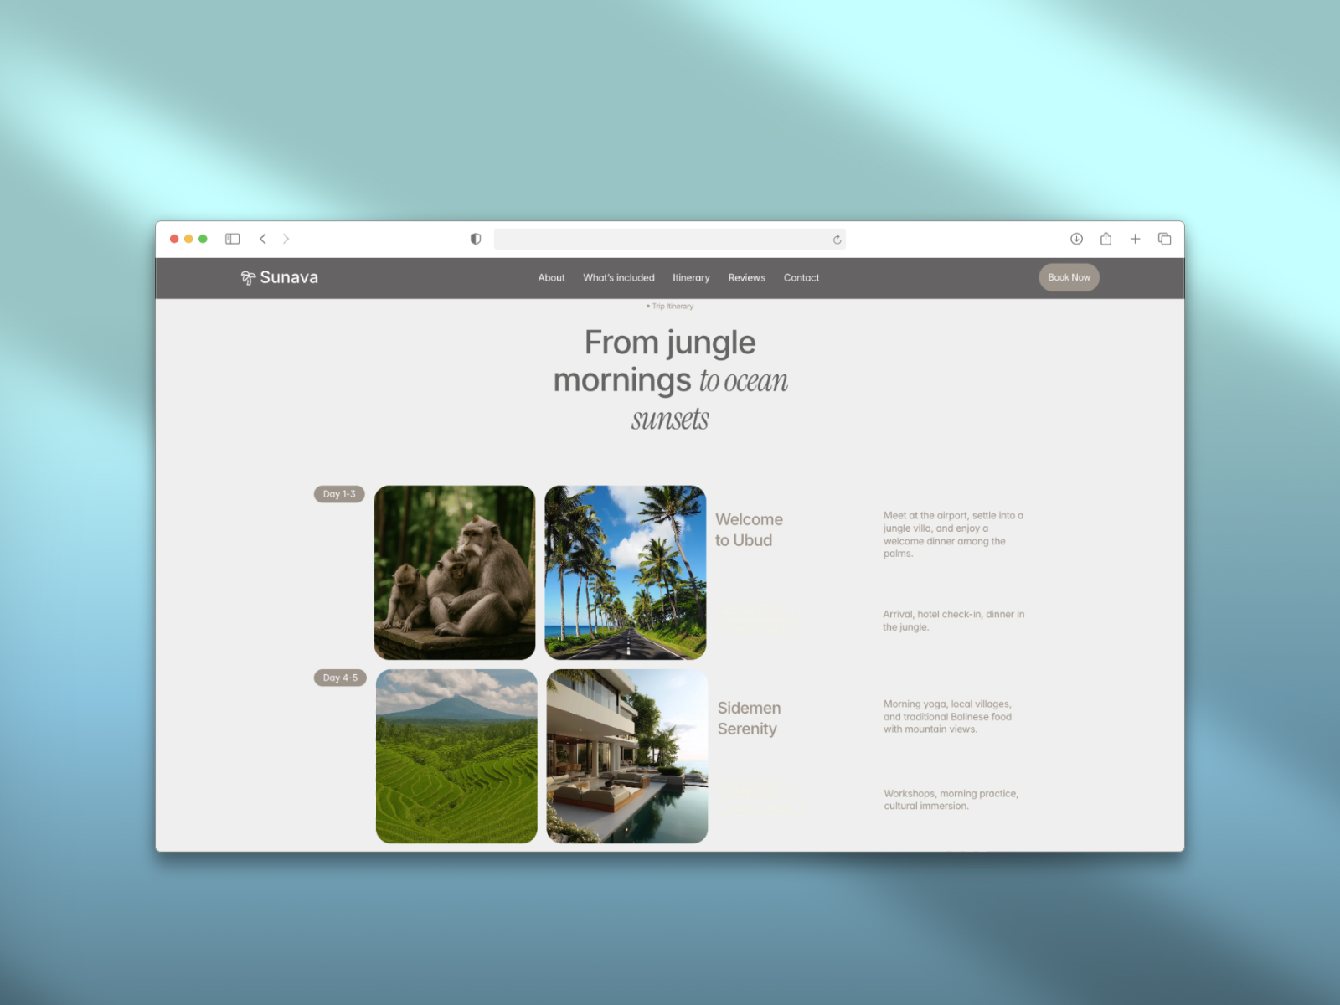
Task: Show the tab overview icon
Action: [x=1164, y=239]
